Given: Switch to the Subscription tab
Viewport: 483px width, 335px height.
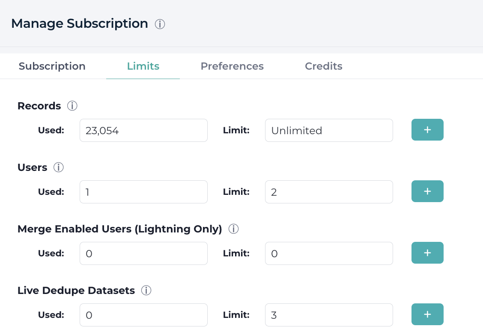Looking at the screenshot, I should [x=52, y=66].
